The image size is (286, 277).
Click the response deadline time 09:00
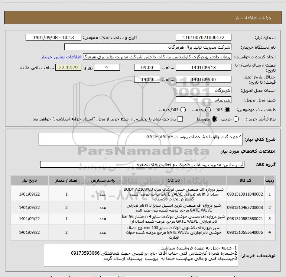pyautogui.click(x=147, y=67)
